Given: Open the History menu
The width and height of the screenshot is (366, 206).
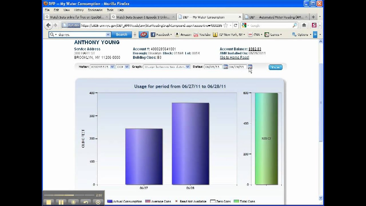Looking at the screenshot, I should tap(79, 10).
